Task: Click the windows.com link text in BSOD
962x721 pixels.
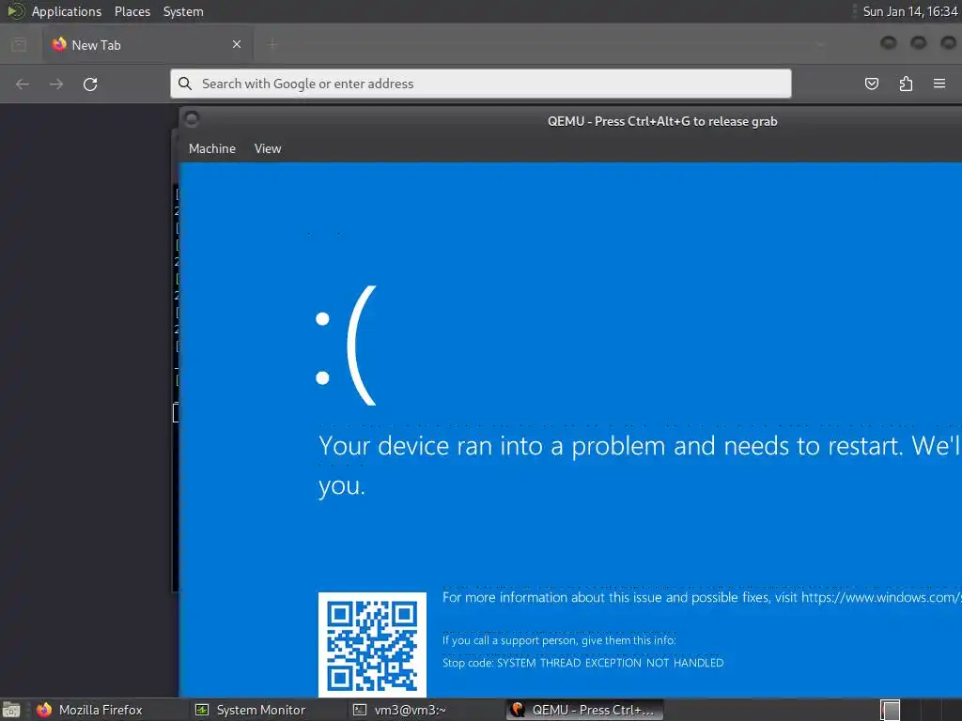Action: [x=881, y=597]
